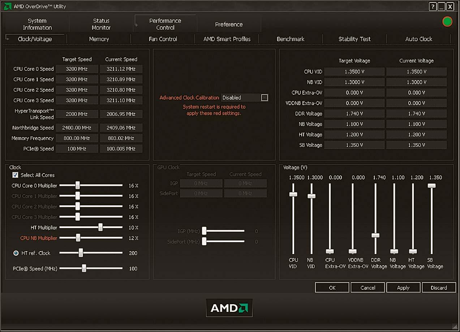Click the AMD OverDrive title bar icon
460x332 pixels.
point(8,6)
